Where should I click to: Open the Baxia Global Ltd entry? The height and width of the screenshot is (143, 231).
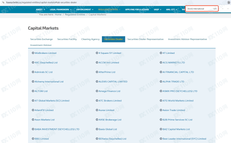point(108,129)
